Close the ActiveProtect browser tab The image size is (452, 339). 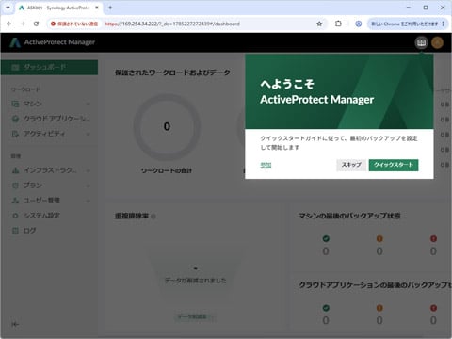pyautogui.click(x=97, y=8)
